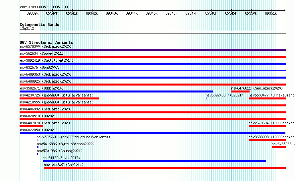This screenshot has height=181, width=295.
Task: Select the blue esv3892419 variant bar
Action: [x=152, y=64]
